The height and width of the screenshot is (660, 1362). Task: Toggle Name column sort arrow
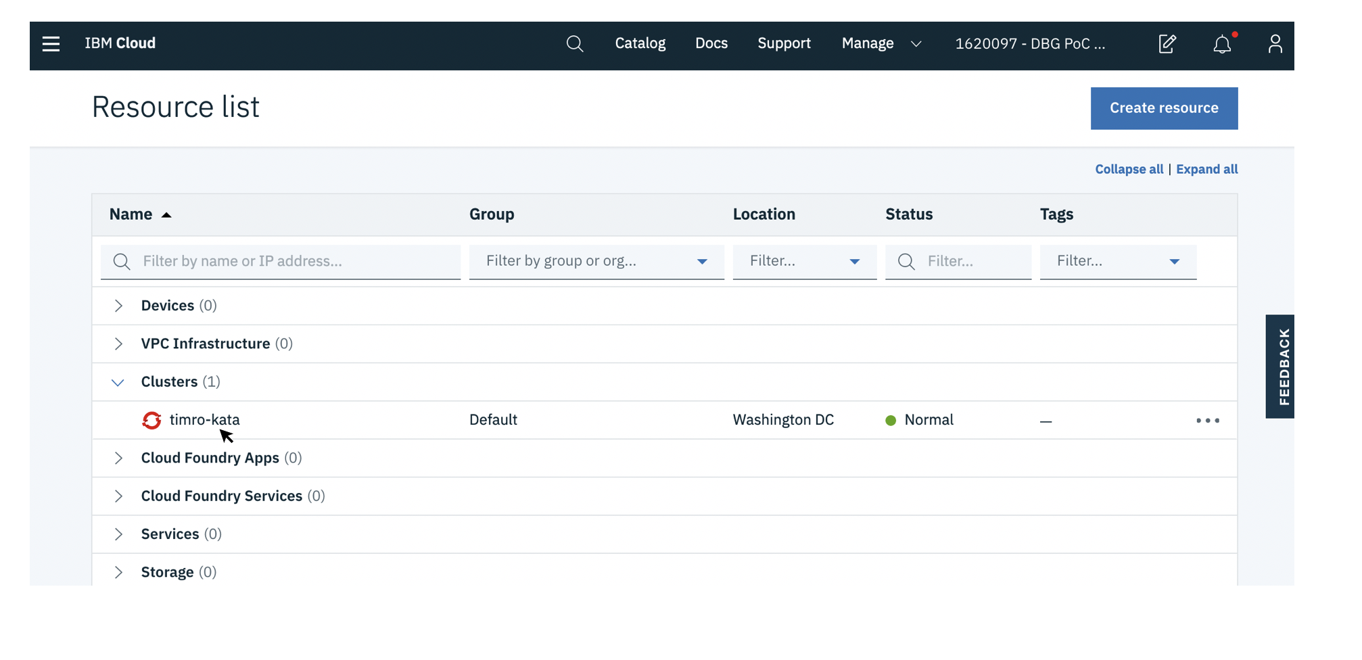click(x=166, y=215)
